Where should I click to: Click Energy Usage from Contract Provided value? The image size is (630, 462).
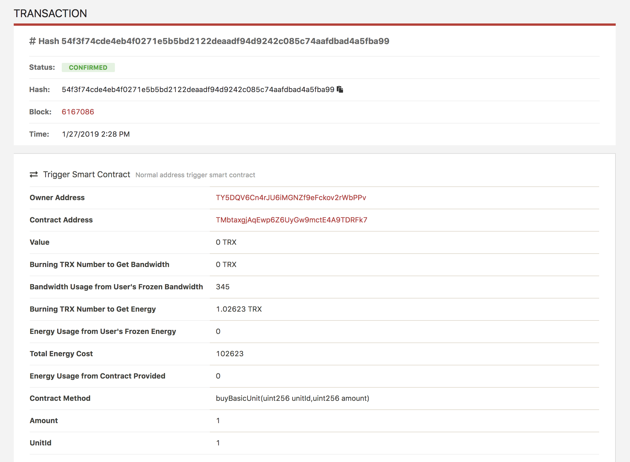coord(218,376)
